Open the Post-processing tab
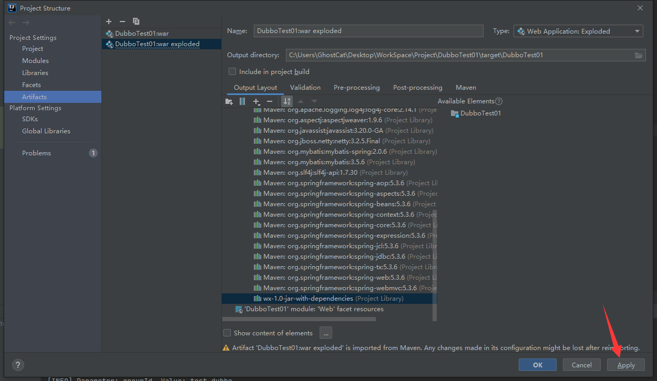 [x=418, y=88]
